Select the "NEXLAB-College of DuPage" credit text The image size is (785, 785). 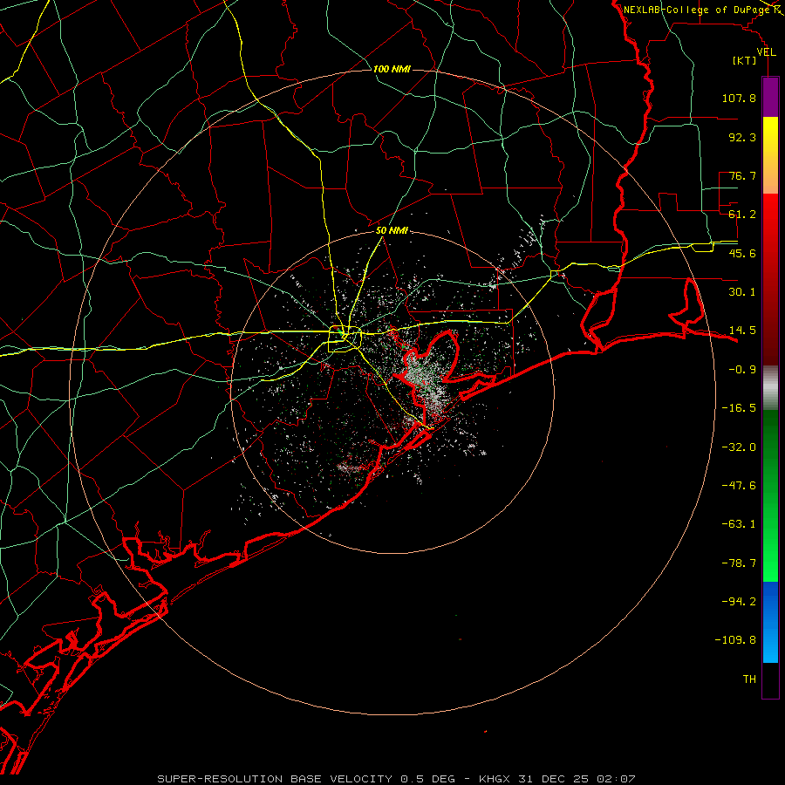pyautogui.click(x=697, y=10)
